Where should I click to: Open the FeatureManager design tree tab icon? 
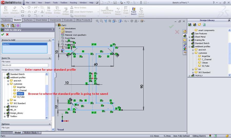tap(3, 25)
